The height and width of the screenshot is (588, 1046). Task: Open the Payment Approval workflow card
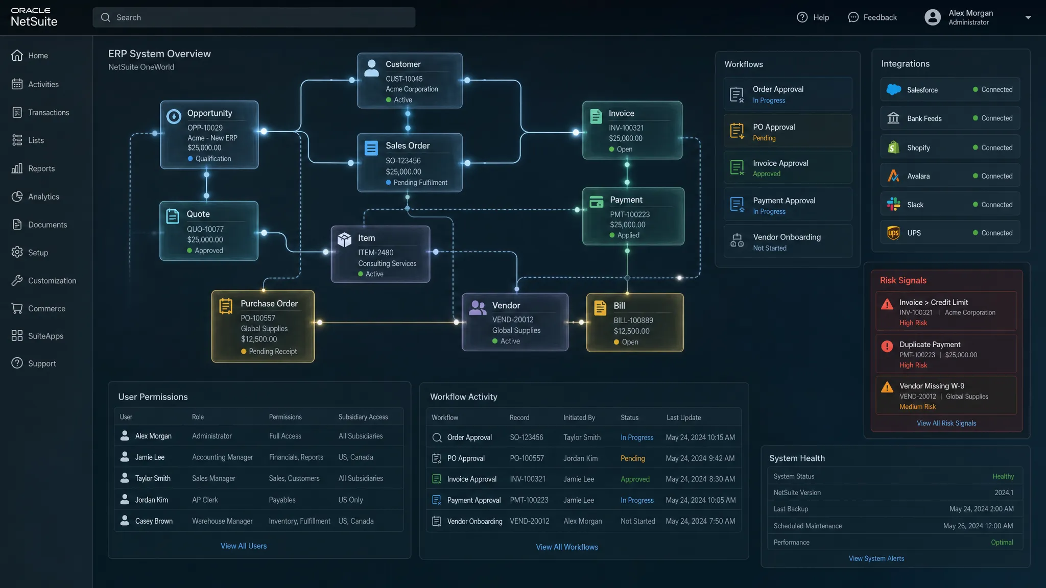pyautogui.click(x=788, y=205)
